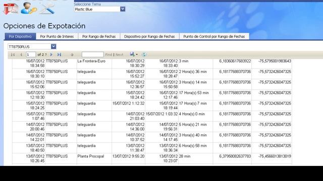Screen dimensions: 323x181
Task: Click the 16/07/2012 18:34:58 date cell
Action: (x=29, y=63)
